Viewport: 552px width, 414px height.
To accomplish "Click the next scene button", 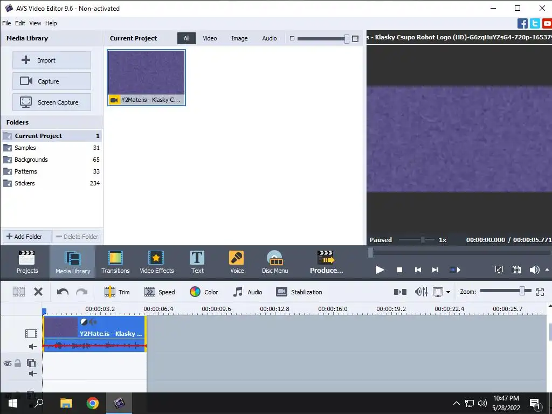I will coord(455,270).
